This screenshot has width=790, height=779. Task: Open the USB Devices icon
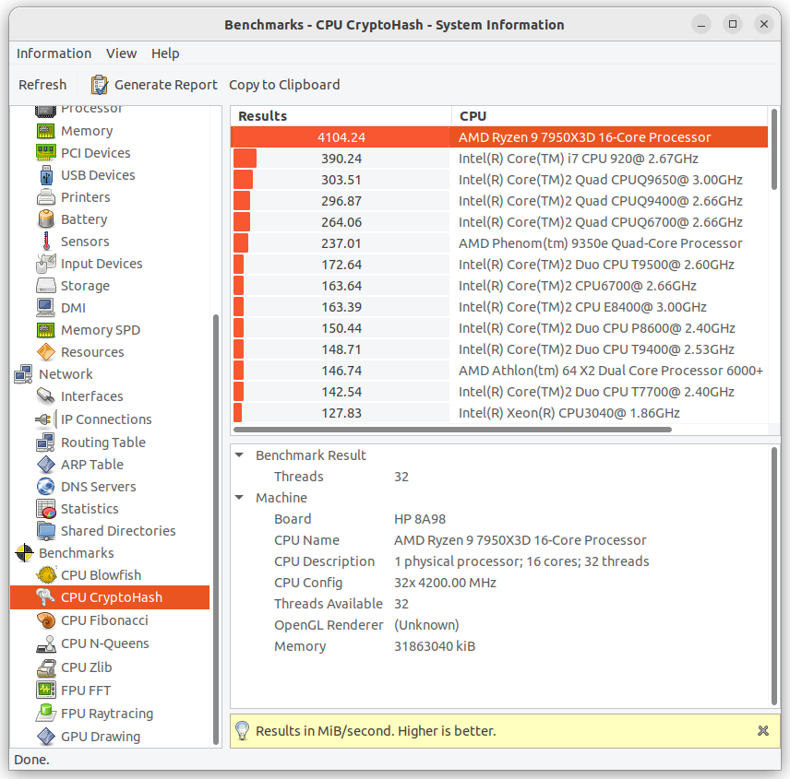(x=45, y=175)
